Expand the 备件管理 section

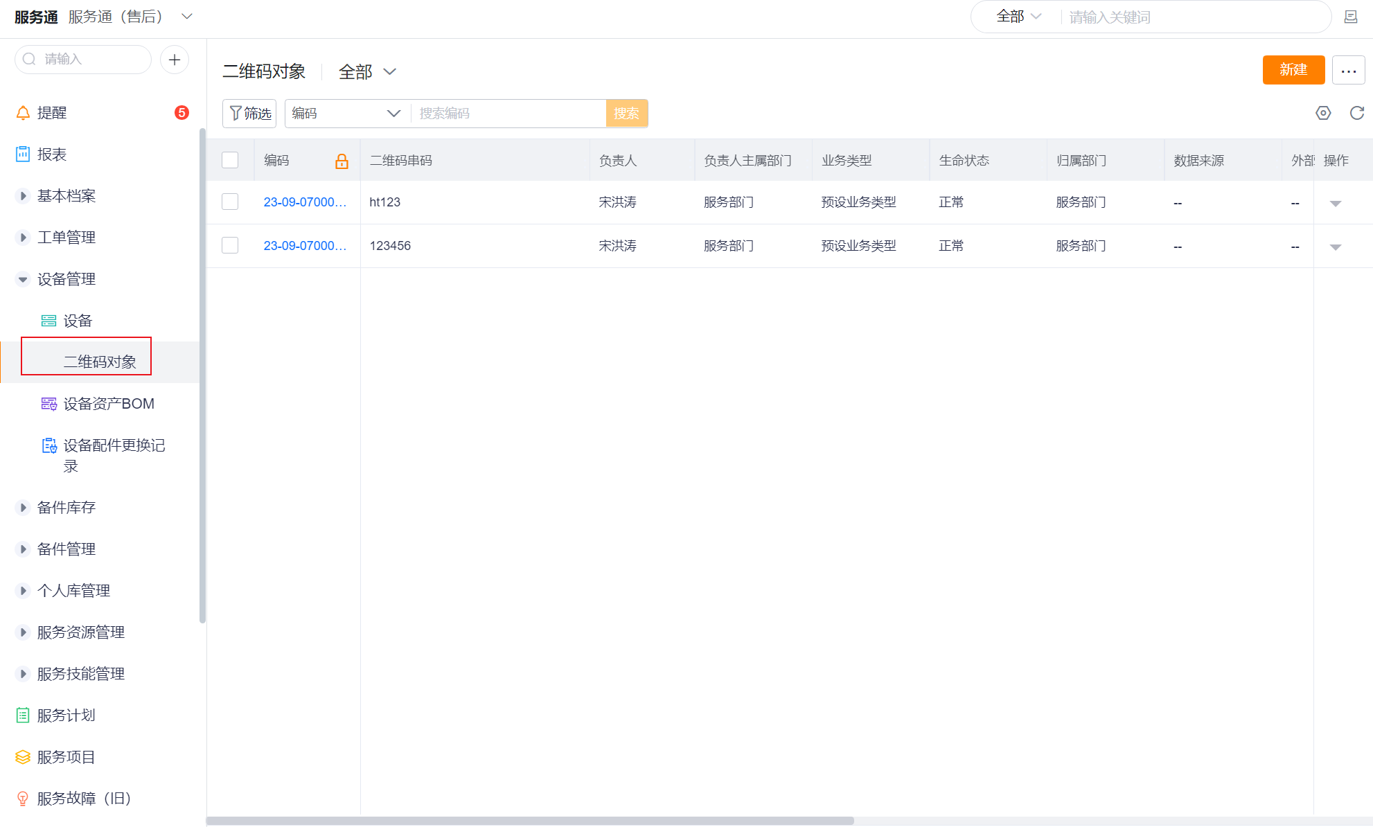coord(23,549)
